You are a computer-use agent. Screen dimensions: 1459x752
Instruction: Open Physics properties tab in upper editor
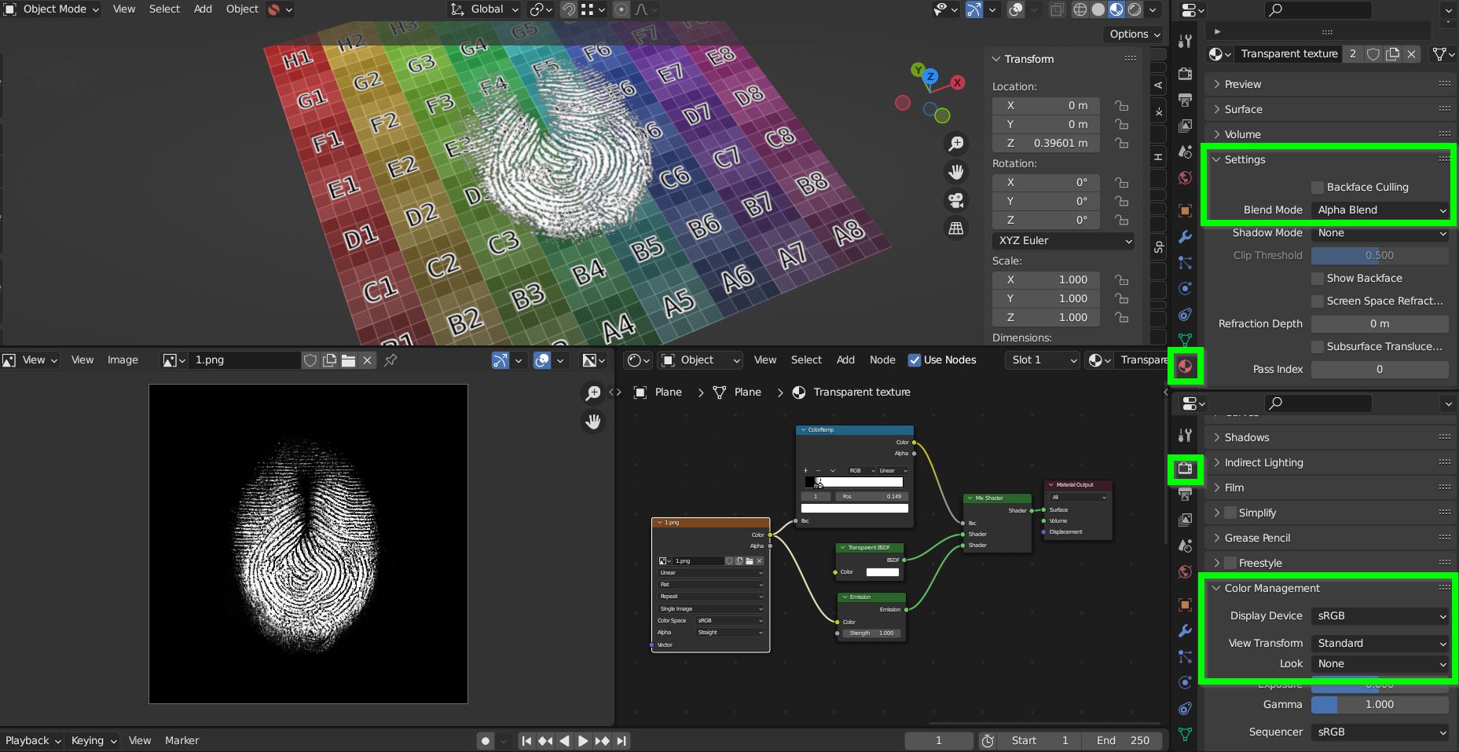(x=1186, y=288)
